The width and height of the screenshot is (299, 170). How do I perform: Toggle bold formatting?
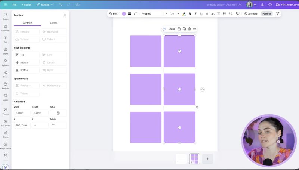click(x=190, y=14)
